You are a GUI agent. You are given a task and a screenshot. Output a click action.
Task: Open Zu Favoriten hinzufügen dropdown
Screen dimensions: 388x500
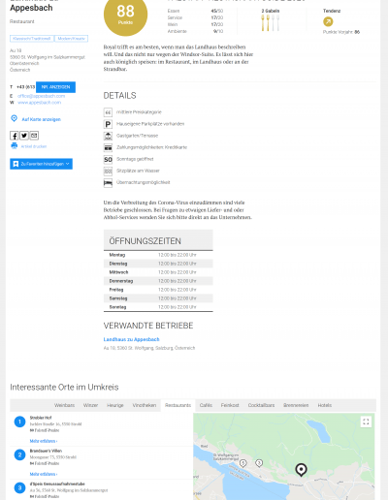pyautogui.click(x=41, y=164)
